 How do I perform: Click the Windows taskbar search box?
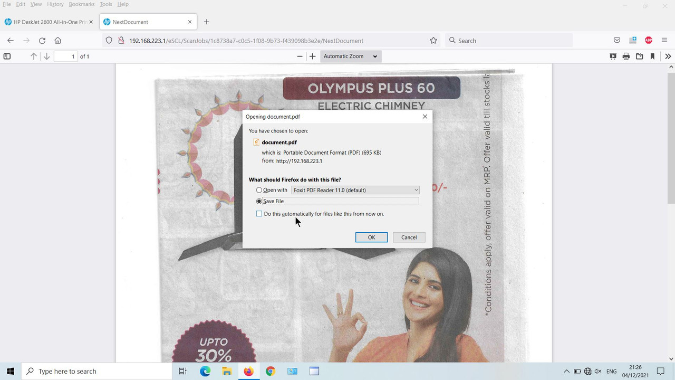[x=97, y=371]
